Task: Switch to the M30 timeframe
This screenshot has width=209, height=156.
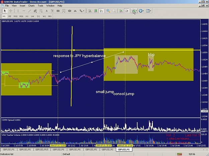Action: coord(21,16)
